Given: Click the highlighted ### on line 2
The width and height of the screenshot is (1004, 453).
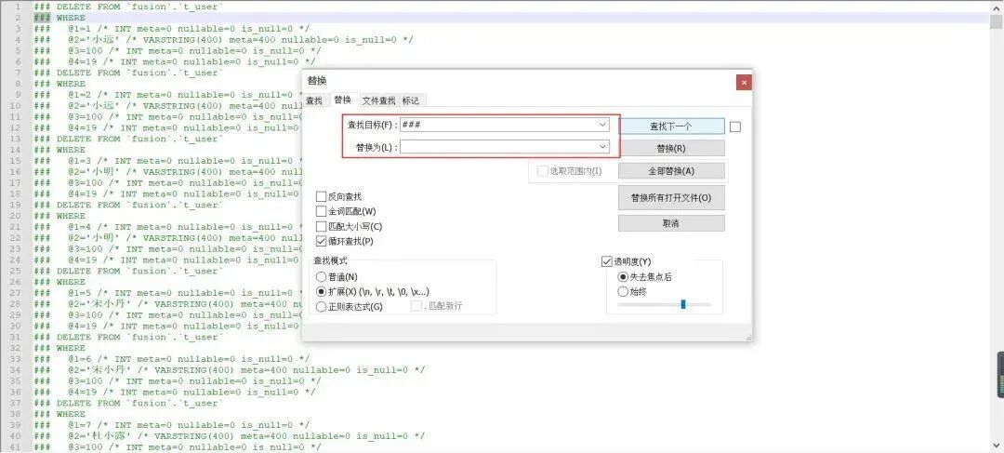Looking at the screenshot, I should coord(42,18).
